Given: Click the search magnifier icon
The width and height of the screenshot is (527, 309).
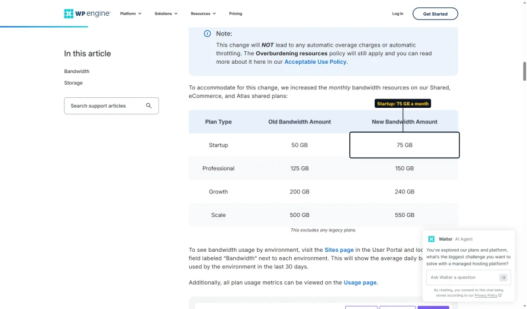Looking at the screenshot, I should click(x=149, y=106).
